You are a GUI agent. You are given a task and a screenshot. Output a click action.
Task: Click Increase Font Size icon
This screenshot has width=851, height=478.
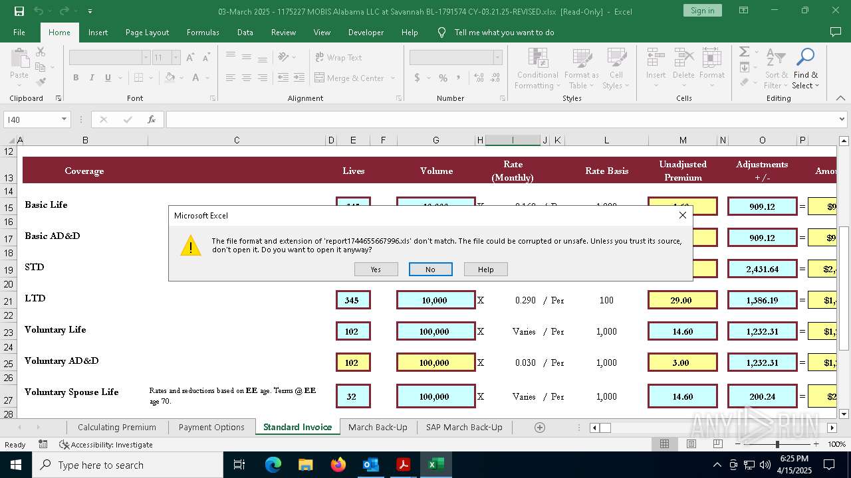pyautogui.click(x=190, y=58)
